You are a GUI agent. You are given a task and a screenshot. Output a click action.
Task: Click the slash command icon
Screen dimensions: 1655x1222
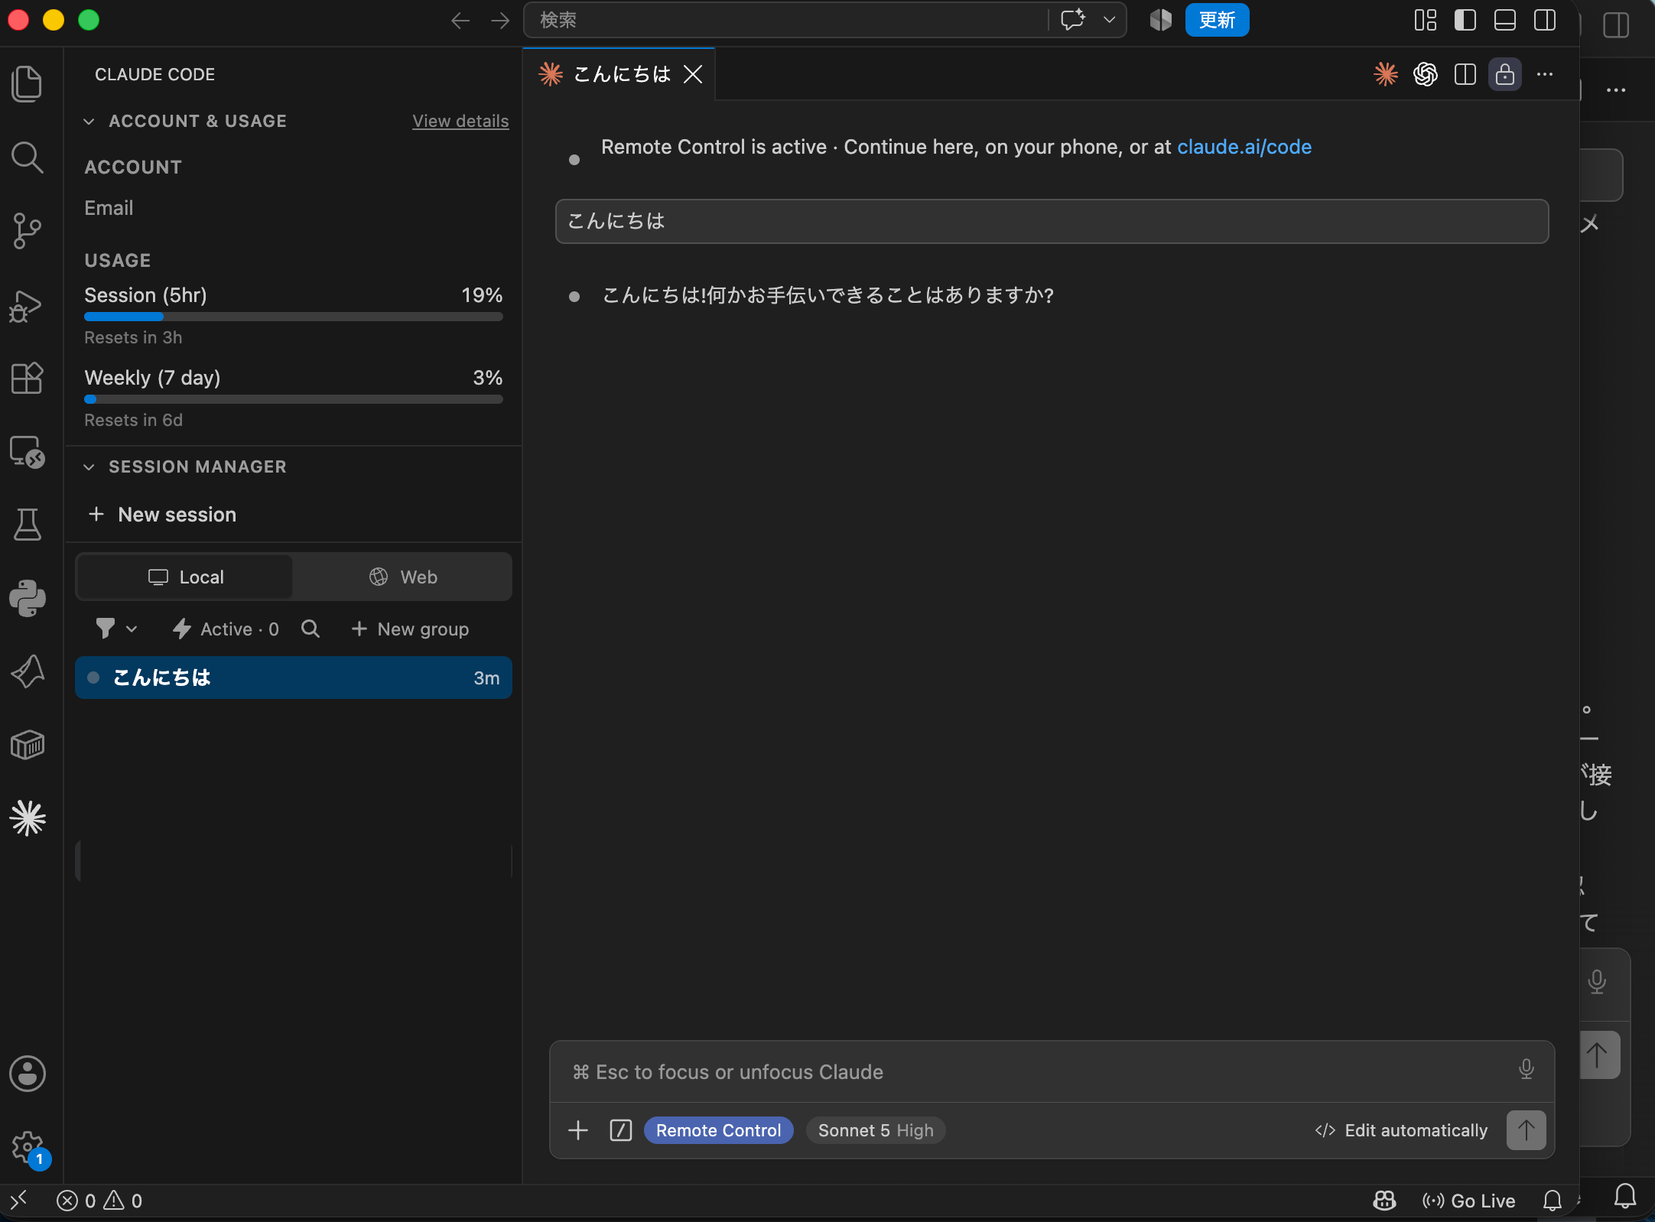click(x=621, y=1130)
